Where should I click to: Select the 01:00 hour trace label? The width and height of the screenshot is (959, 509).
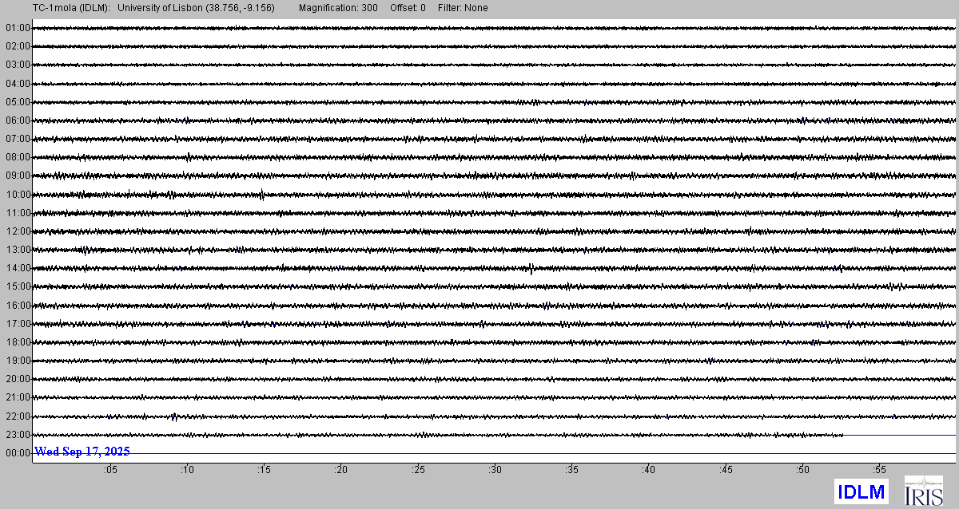point(18,28)
